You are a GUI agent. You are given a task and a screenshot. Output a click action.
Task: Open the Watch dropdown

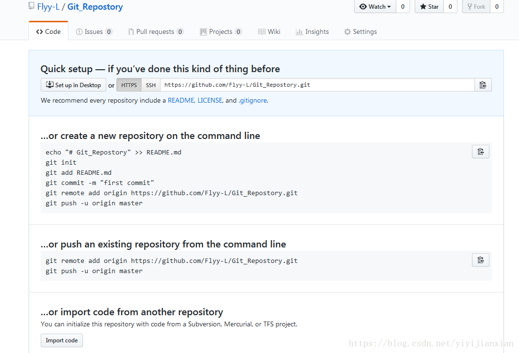coord(375,7)
